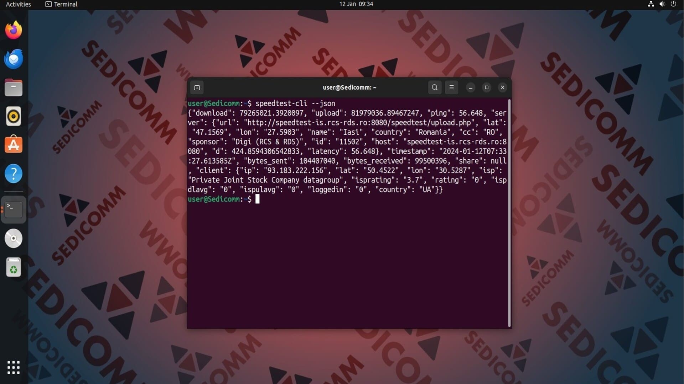Image resolution: width=684 pixels, height=384 pixels.
Task: Show applications grid
Action: tap(14, 367)
